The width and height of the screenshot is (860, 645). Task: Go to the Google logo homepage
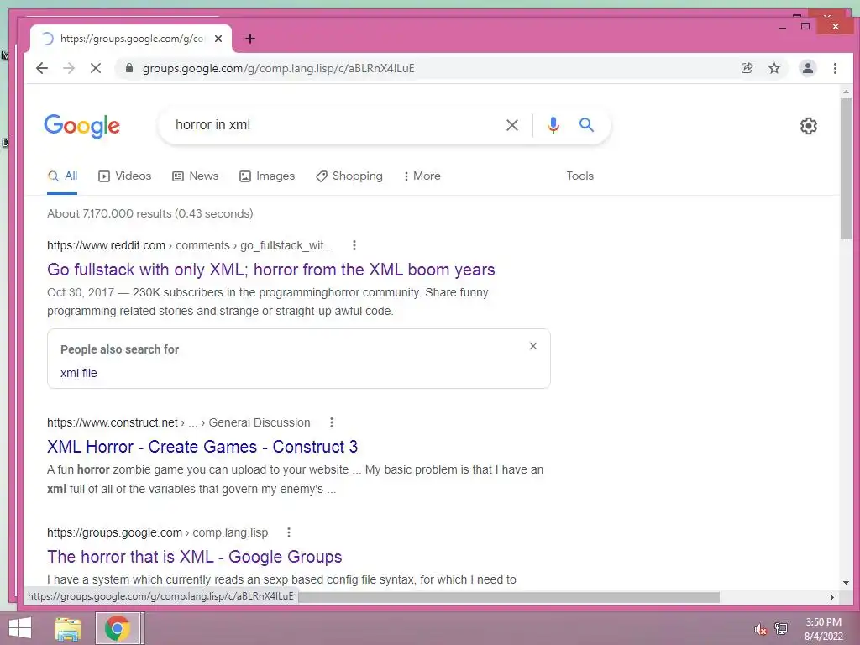[81, 126]
